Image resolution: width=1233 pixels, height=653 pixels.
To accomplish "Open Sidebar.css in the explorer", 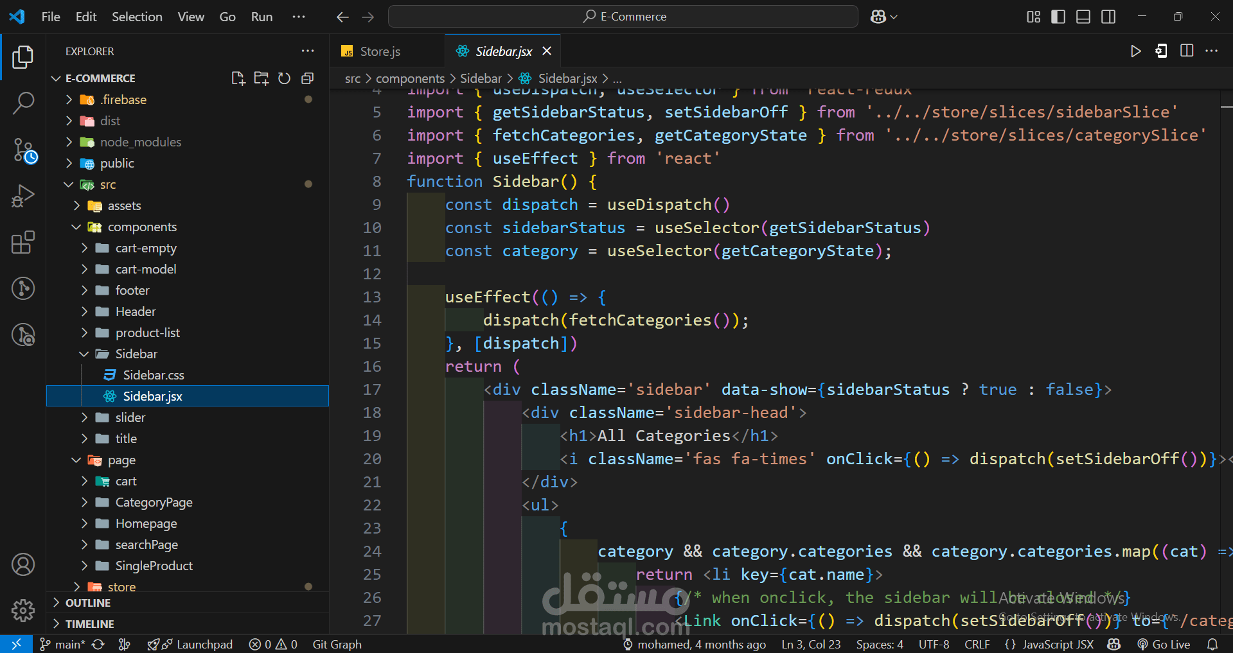I will pyautogui.click(x=188, y=375).
